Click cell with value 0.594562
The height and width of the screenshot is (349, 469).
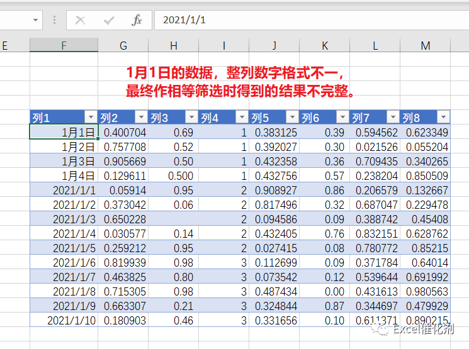coord(375,132)
